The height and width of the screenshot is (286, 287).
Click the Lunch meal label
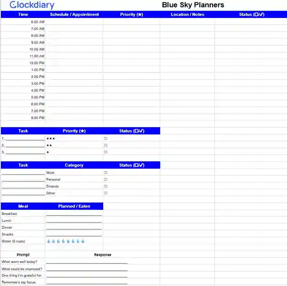(6, 220)
